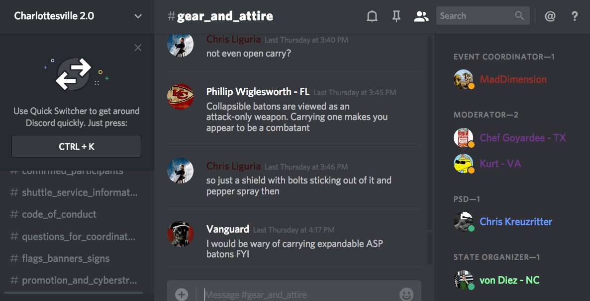Click the search magnifier icon
This screenshot has height=301, width=590.
519,16
